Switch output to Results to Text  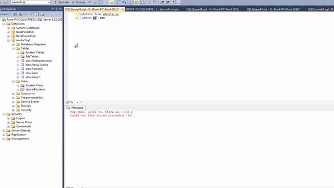[x=132, y=2]
